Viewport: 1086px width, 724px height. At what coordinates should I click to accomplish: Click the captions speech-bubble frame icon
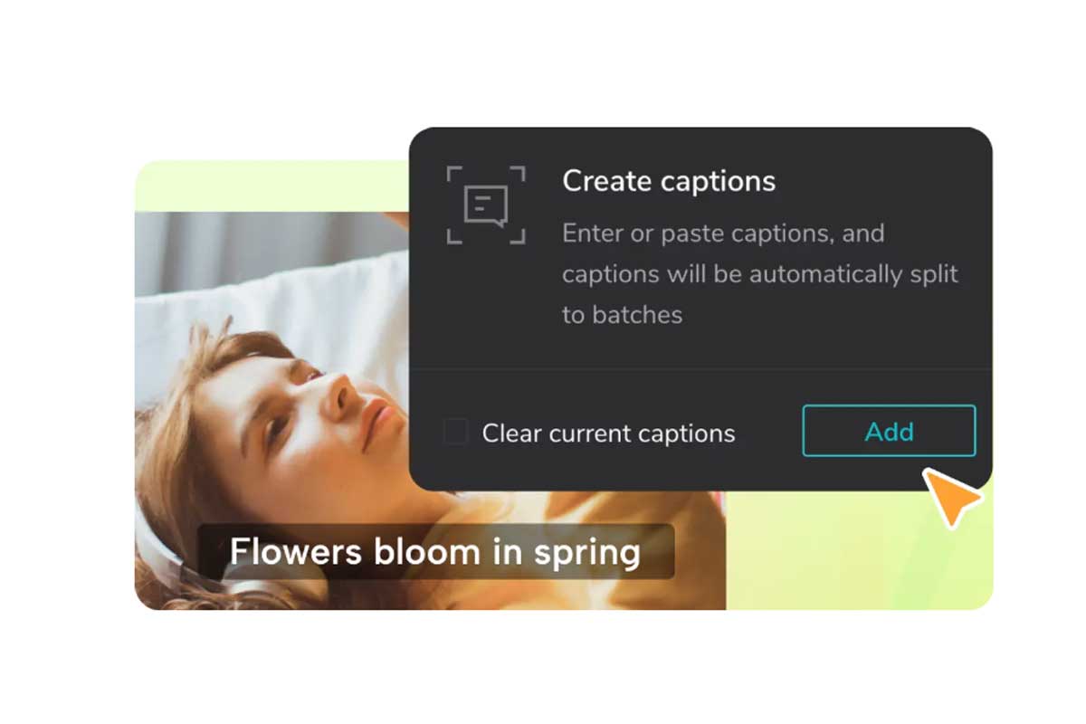point(486,205)
